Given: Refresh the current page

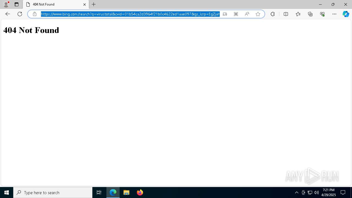Looking at the screenshot, I should (20, 14).
